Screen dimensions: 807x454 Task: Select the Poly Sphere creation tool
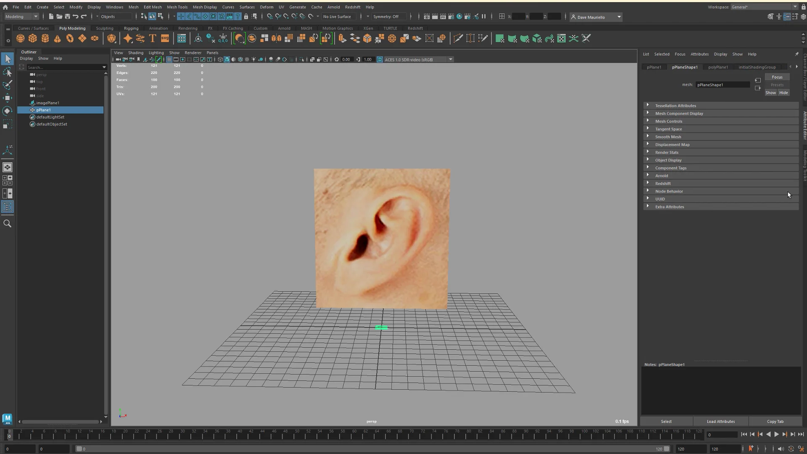tap(20, 38)
